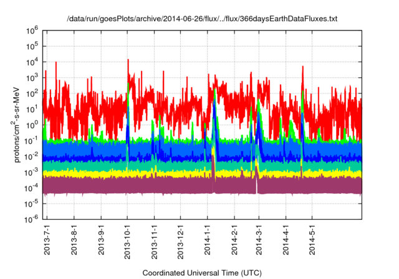Click the 2014-5-1 date label
Screen dimensions: 399x279
coord(312,239)
